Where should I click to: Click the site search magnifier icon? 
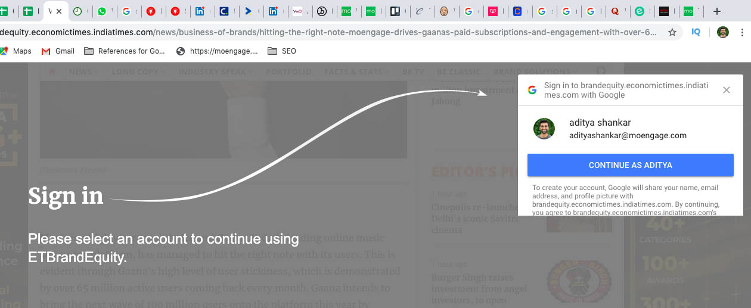[603, 72]
